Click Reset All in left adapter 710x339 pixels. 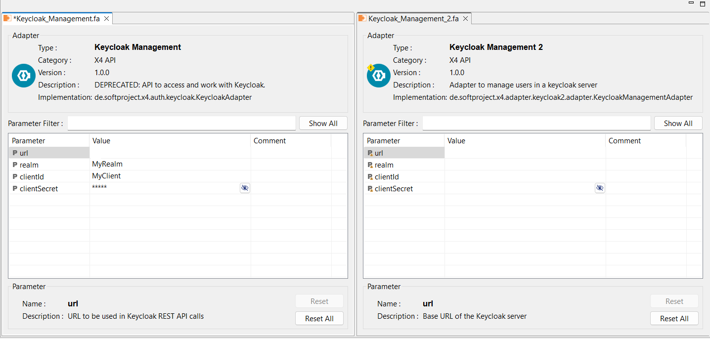[x=319, y=319]
